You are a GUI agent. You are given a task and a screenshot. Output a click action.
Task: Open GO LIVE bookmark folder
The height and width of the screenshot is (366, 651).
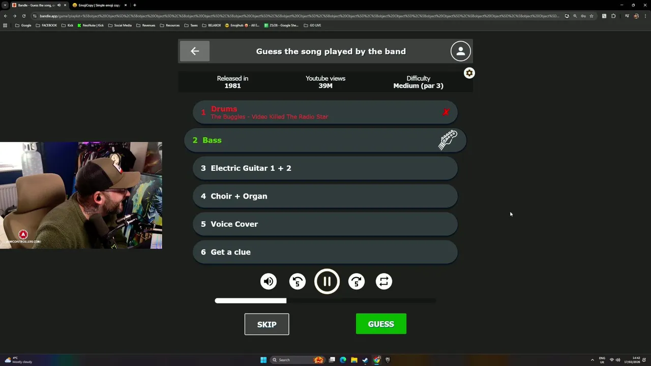312,25
